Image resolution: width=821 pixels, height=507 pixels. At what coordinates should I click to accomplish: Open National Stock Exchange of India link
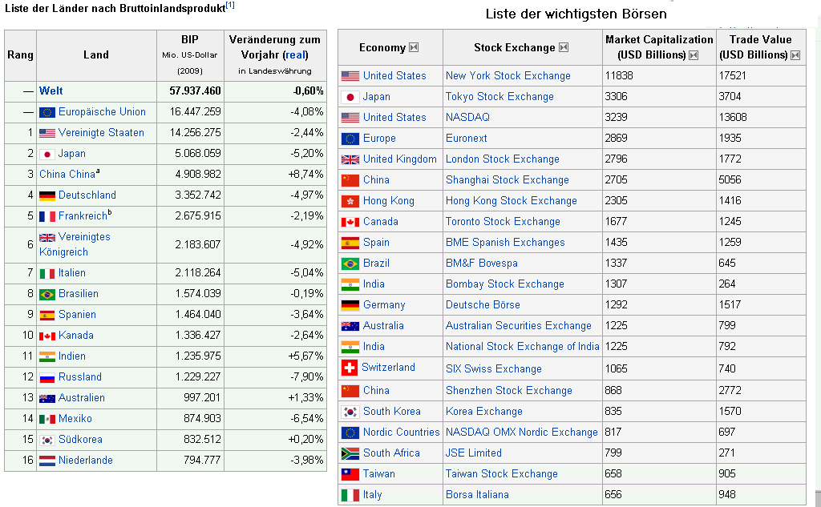pos(522,347)
